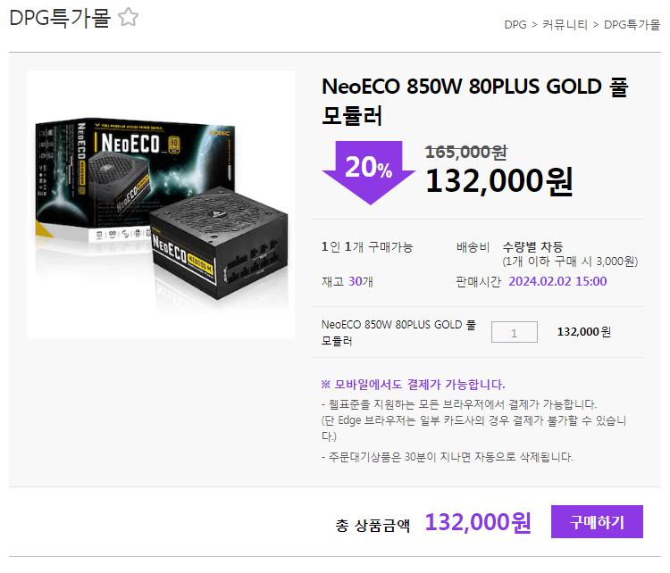670x573 pixels.
Task: Click the favorite star icon beside DPG특가몰
Action: (x=128, y=18)
